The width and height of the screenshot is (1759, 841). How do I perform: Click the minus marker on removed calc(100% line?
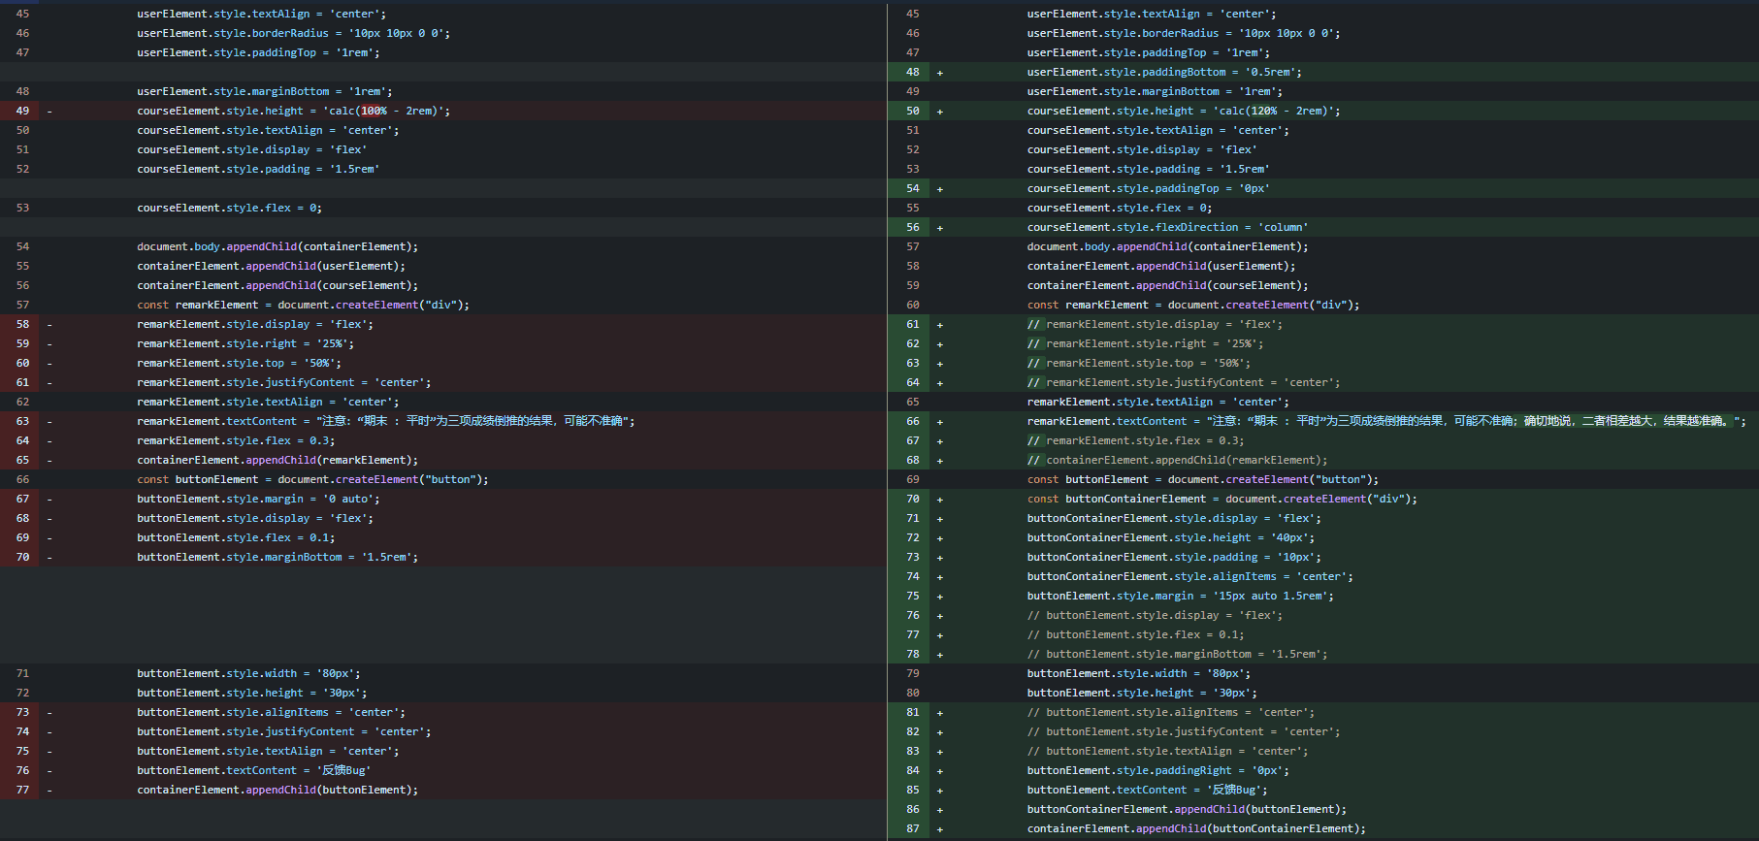(49, 112)
